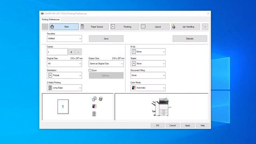Click the house icon on Main tab

[x=52, y=26]
